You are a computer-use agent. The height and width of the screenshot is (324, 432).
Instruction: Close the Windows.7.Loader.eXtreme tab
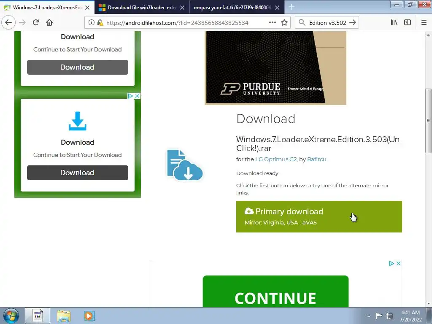pyautogui.click(x=87, y=8)
